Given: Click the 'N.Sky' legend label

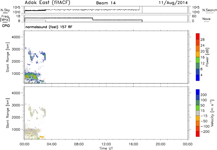Looking at the screenshot, I should point(5,10).
